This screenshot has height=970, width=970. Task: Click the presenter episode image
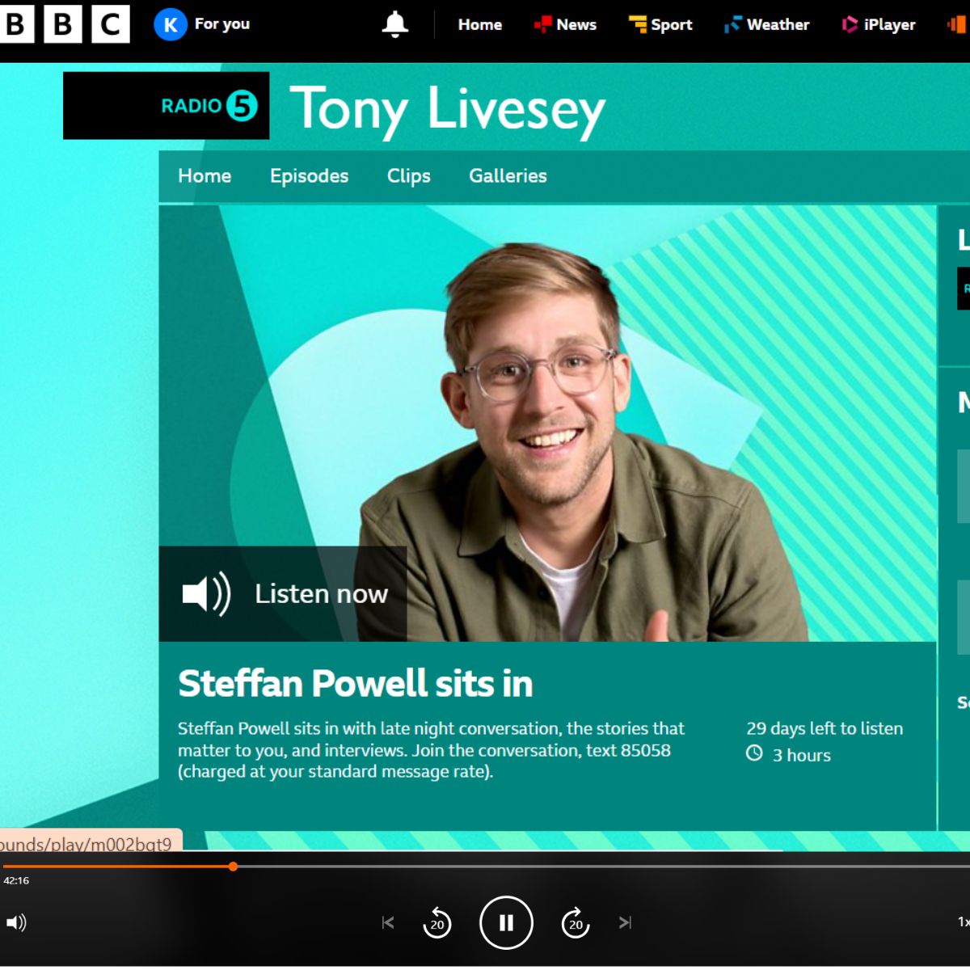[x=547, y=424]
